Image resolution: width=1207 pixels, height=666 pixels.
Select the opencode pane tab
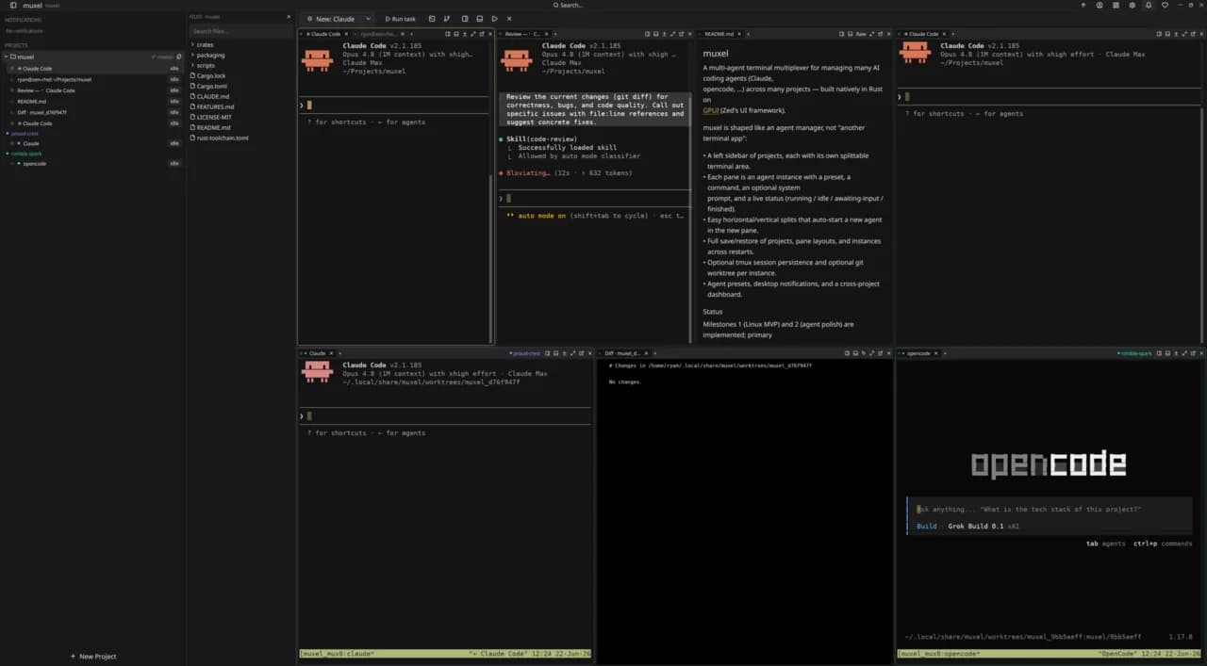coord(918,353)
